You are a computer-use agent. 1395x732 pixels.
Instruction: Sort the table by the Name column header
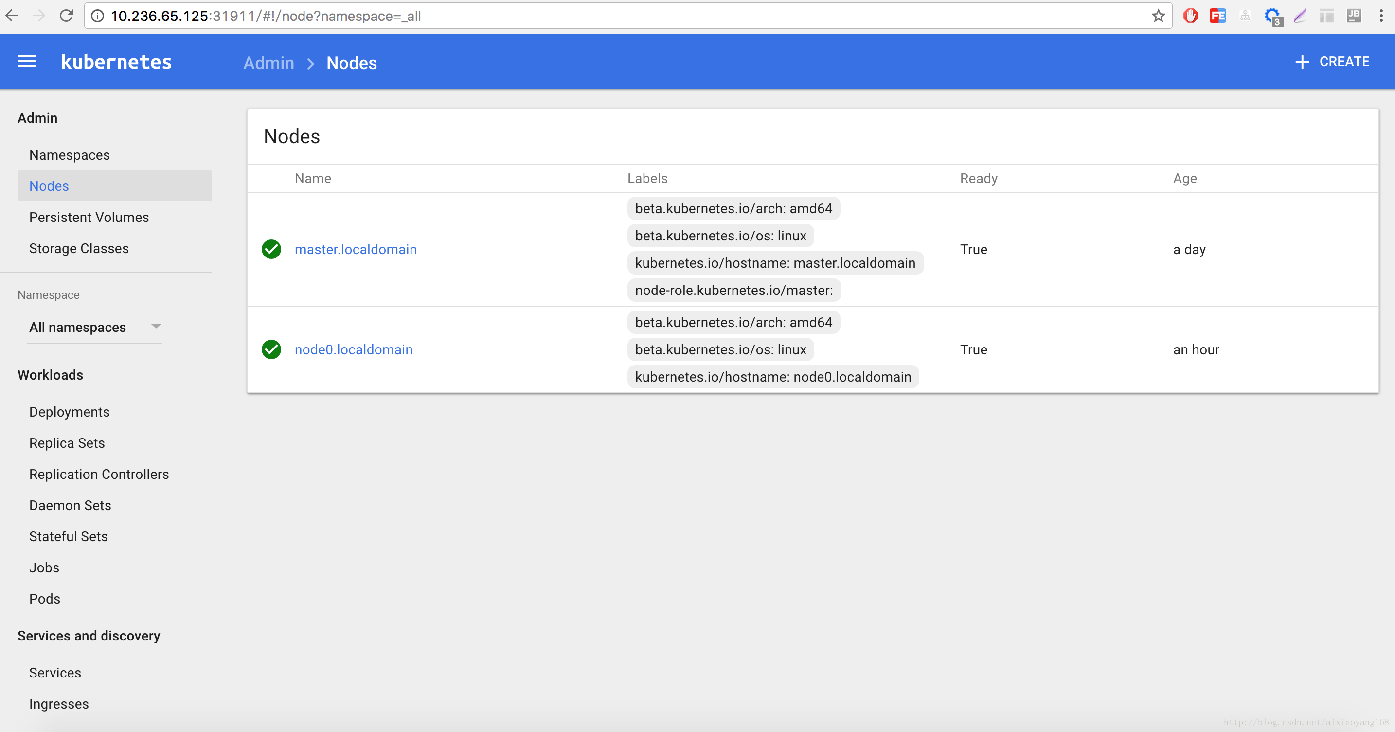point(313,178)
